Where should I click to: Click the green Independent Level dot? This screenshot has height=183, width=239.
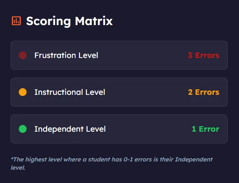pyautogui.click(x=23, y=129)
